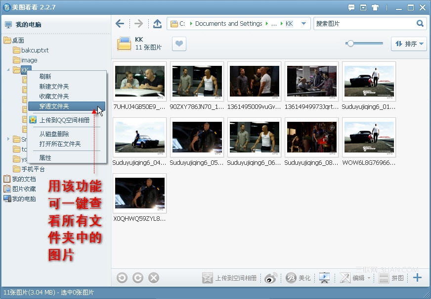Rotate image clockwise in bottom toolbar

point(138,278)
